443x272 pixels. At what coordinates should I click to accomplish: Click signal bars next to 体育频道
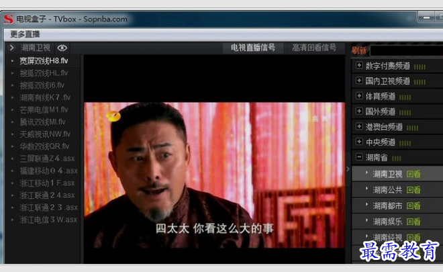pyautogui.click(x=405, y=97)
